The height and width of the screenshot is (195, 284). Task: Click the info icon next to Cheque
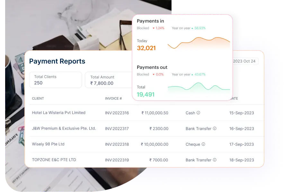pos(203,144)
